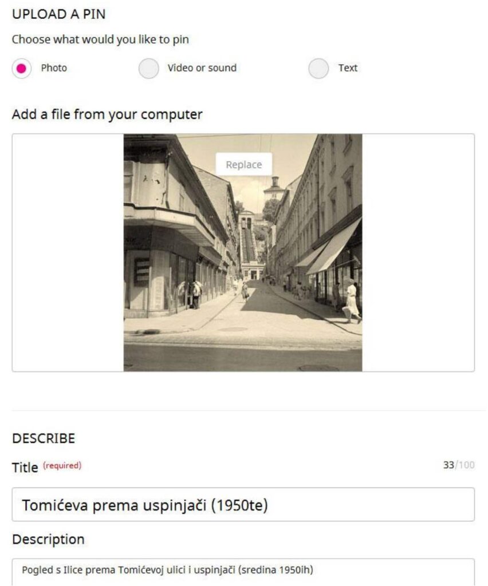Click the "Video or sound" label text
Image resolution: width=488 pixels, height=586 pixels.
pos(202,68)
